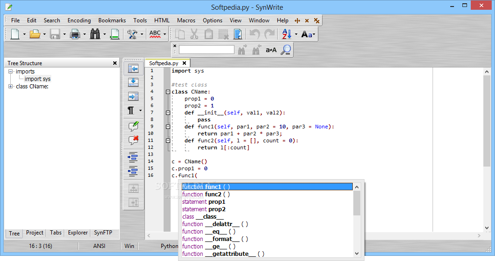The image size is (495, 261).
Task: Click the A-Z sort icon
Action: pyautogui.click(x=287, y=33)
